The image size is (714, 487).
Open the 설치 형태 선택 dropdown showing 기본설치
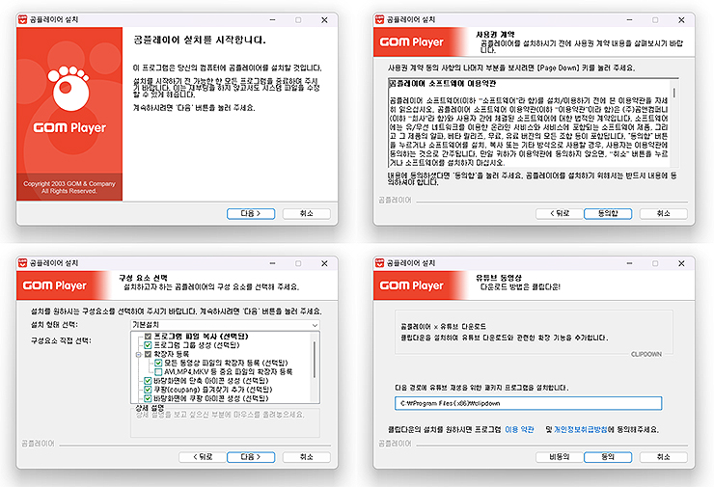click(x=225, y=325)
